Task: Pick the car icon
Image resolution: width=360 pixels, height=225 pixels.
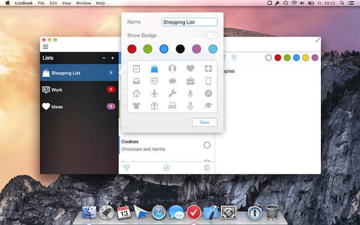Action: click(x=172, y=106)
